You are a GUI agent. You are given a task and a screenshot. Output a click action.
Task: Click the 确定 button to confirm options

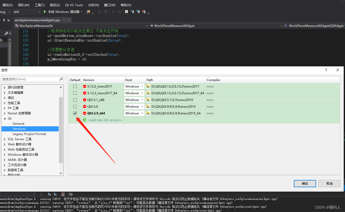click(x=305, y=184)
